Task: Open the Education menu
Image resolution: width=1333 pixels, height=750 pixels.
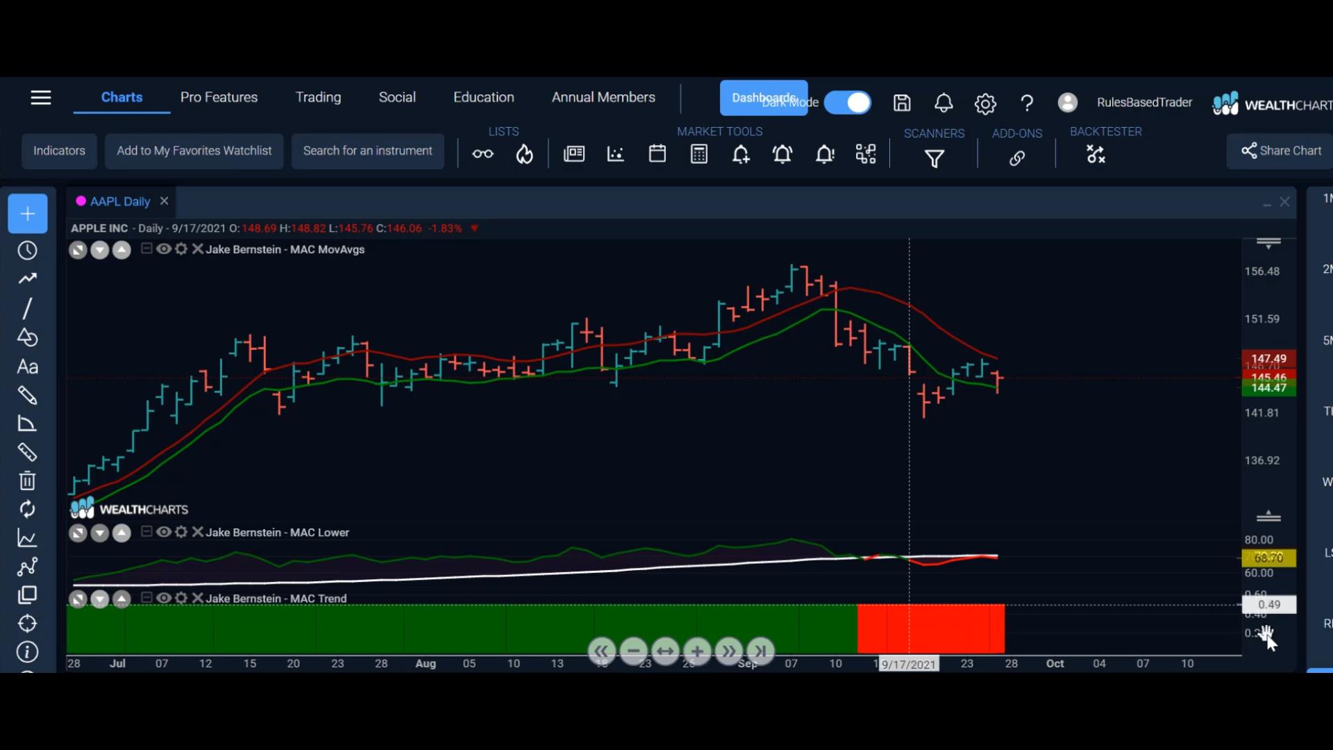Action: [484, 97]
